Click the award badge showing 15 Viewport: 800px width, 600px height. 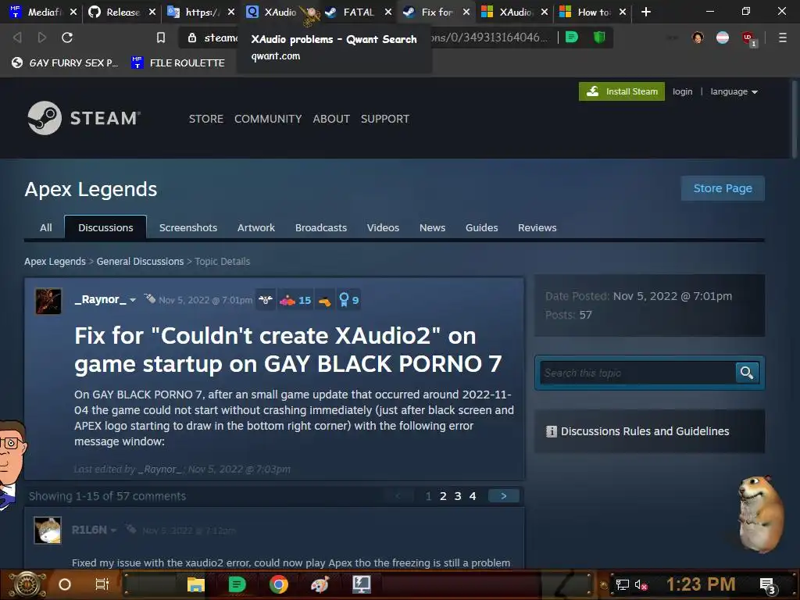(x=295, y=300)
